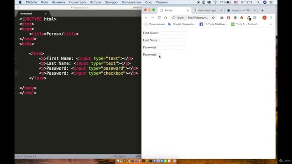Reload the Forms page
Viewport: 292px width, 164px height.
(x=159, y=18)
